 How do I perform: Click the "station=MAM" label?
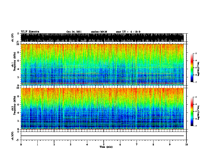tap(99, 32)
